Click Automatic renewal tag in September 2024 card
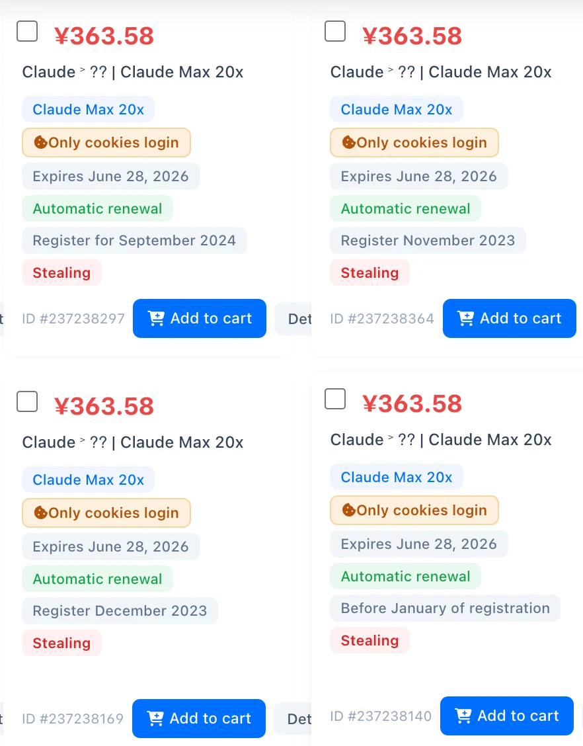This screenshot has height=746, width=583. [x=97, y=208]
